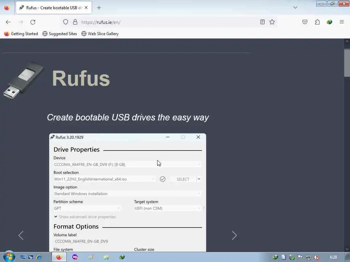Select the Rufus - Create bootable USB tab
This screenshot has height=262, width=350.
click(54, 8)
